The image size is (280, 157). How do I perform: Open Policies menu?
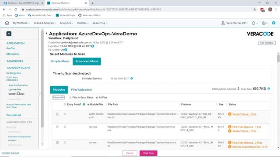(83, 23)
